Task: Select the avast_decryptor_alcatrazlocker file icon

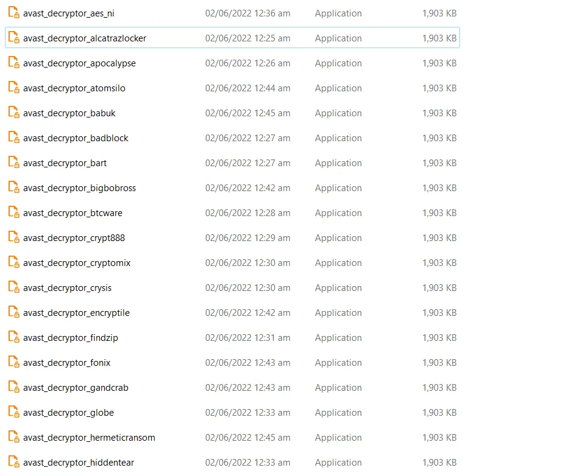Action: (x=14, y=38)
